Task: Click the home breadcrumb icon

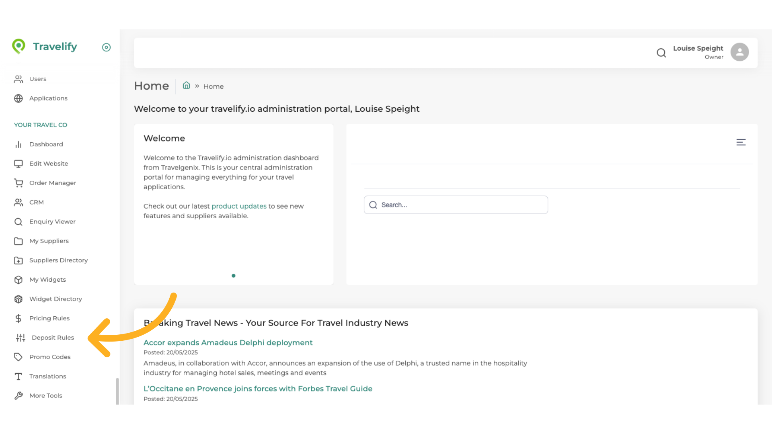Action: point(186,86)
